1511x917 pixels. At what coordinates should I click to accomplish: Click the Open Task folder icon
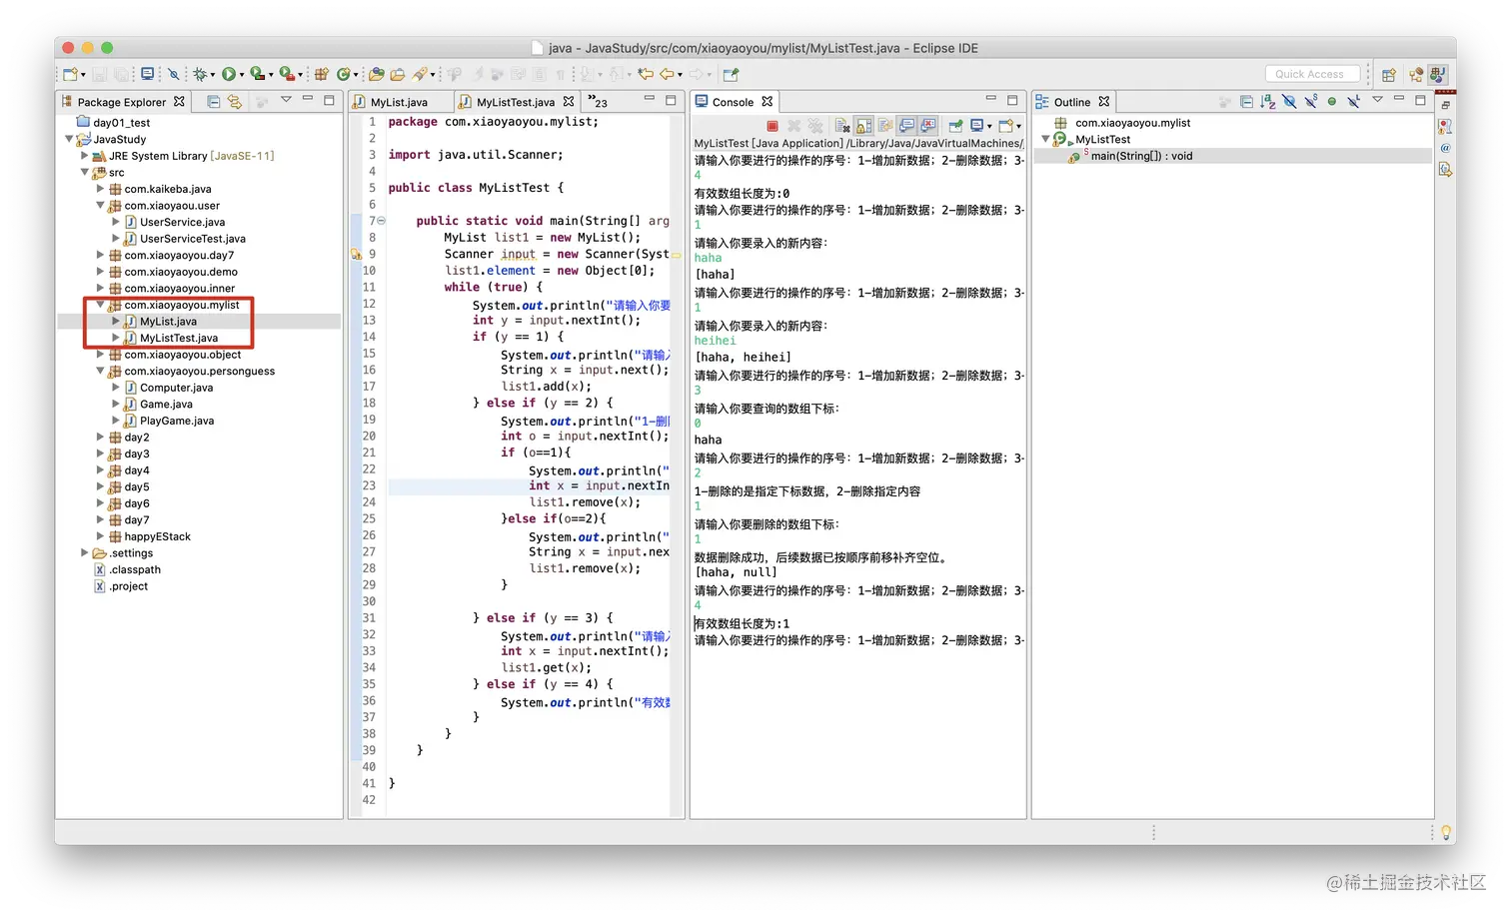click(398, 74)
